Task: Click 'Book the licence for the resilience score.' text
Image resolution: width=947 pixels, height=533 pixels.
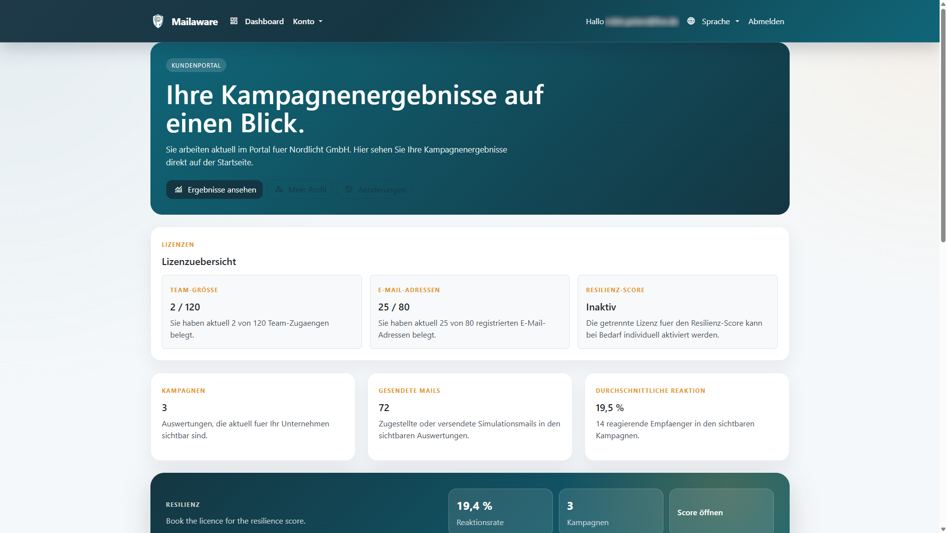Action: (x=236, y=521)
